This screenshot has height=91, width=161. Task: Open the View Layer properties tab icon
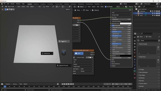(x=135, y=47)
